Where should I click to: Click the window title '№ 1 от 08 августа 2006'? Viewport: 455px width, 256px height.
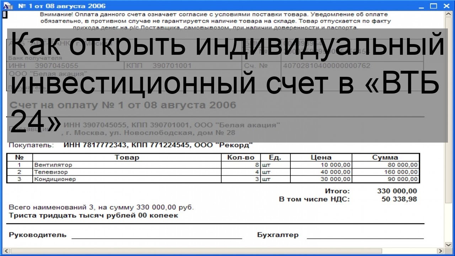[x=61, y=6]
